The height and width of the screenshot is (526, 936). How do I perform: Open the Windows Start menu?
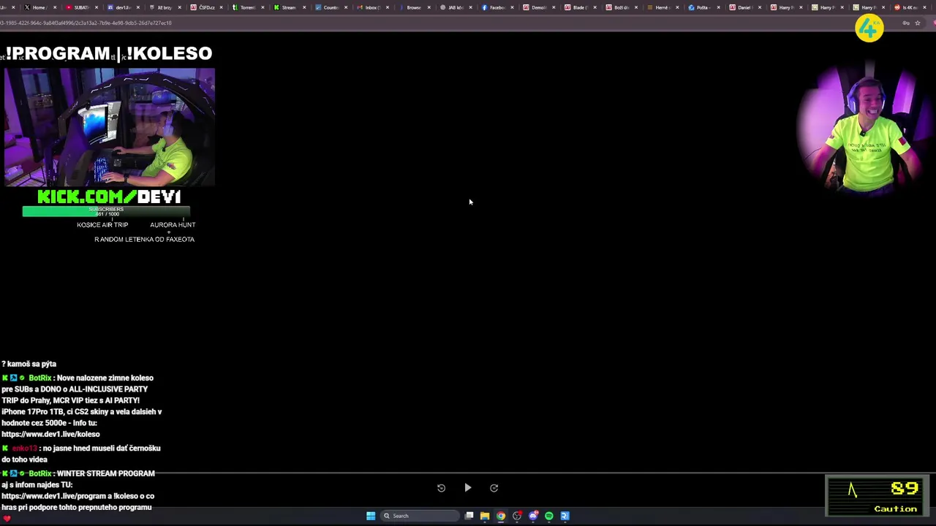pyautogui.click(x=371, y=516)
